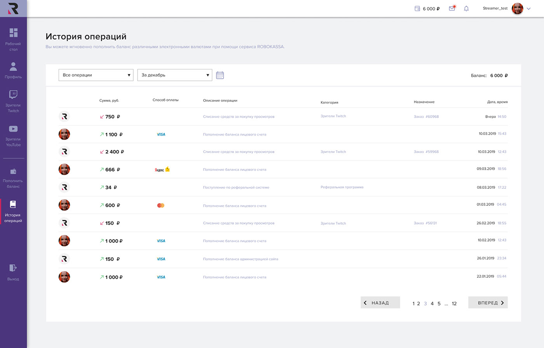Open Пополнить баланс in sidebar
544x348 pixels.
click(x=13, y=177)
